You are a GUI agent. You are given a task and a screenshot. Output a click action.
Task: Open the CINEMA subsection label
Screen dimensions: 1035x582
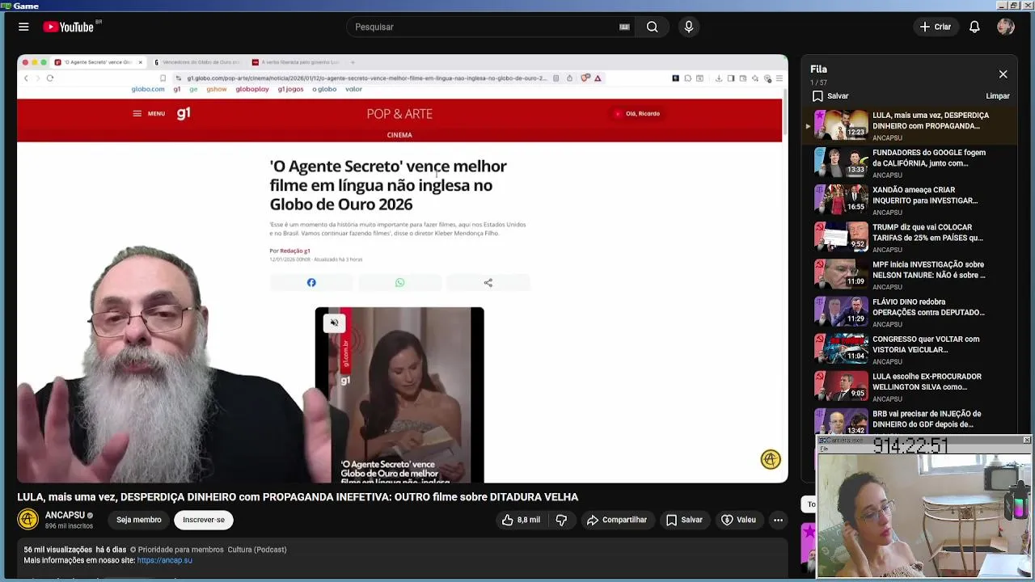click(x=399, y=135)
